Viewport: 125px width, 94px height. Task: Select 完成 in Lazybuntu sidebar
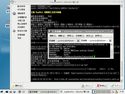(x=19, y=38)
